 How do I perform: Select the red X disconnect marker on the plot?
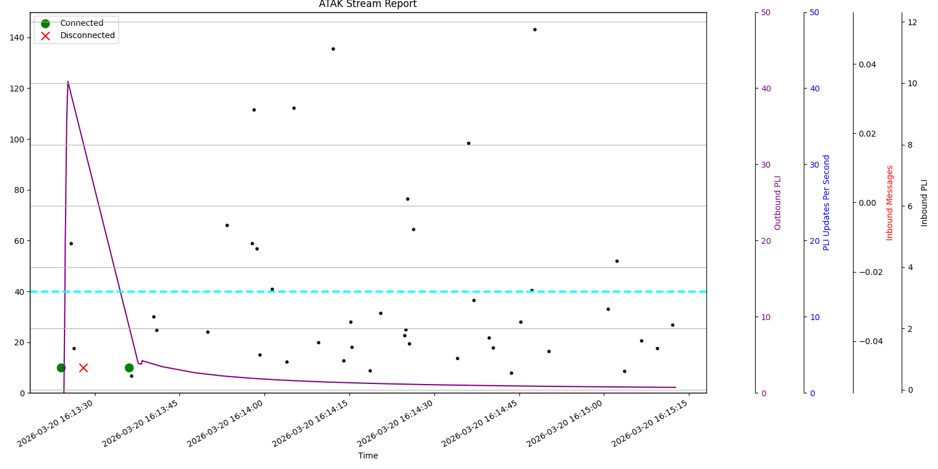(x=83, y=368)
